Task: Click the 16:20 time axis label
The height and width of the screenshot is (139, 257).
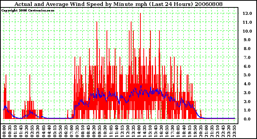Action: click(x=161, y=131)
